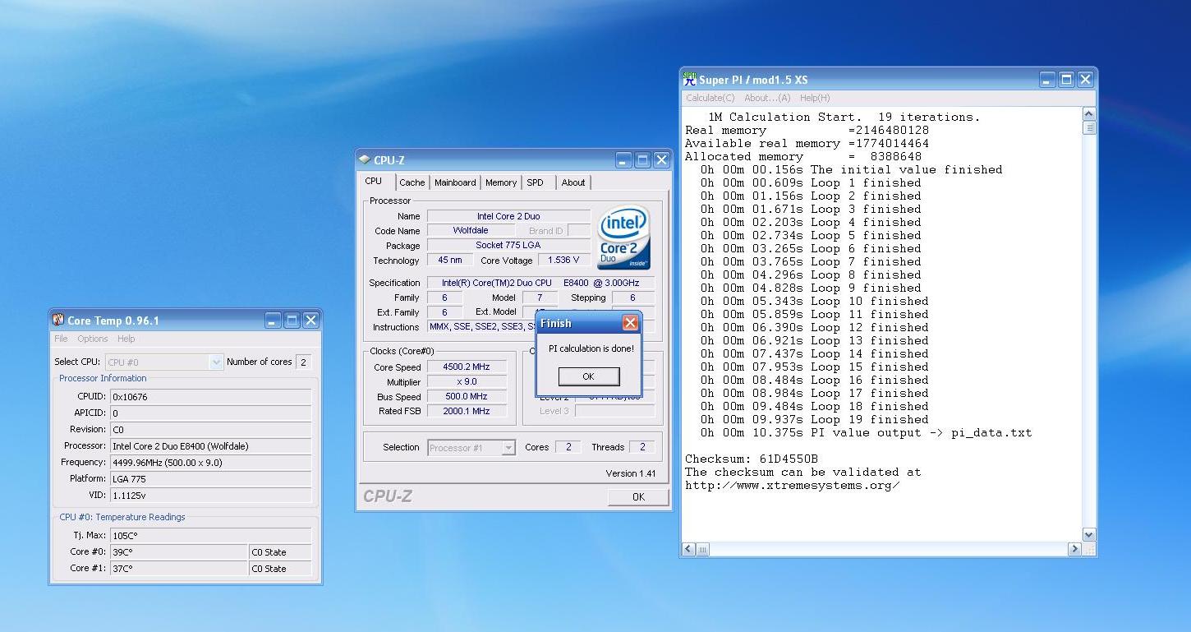Click the Core Speed 4500.2 MHz value
Image resolution: width=1191 pixels, height=632 pixels.
tap(467, 367)
